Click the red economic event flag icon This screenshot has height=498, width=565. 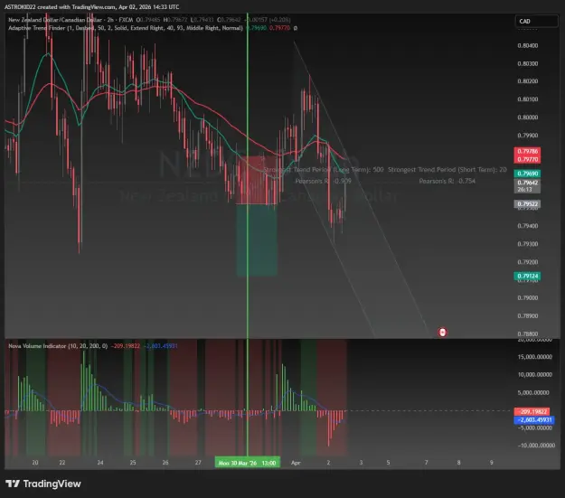442,333
